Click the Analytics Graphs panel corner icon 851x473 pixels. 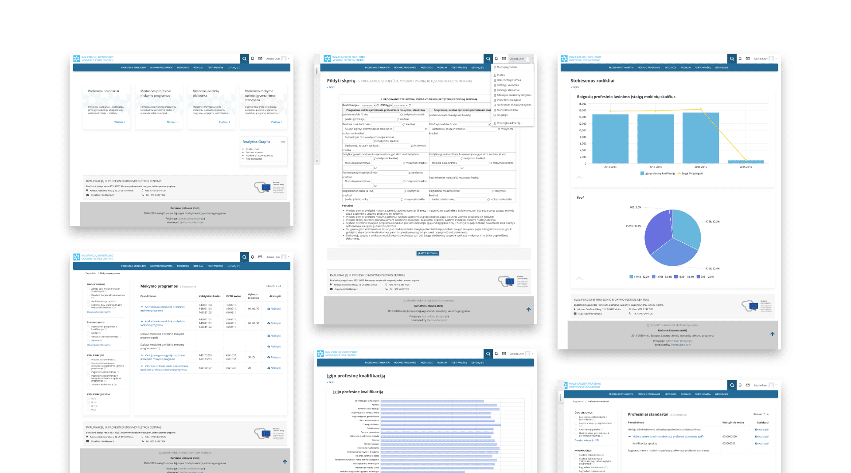(283, 142)
